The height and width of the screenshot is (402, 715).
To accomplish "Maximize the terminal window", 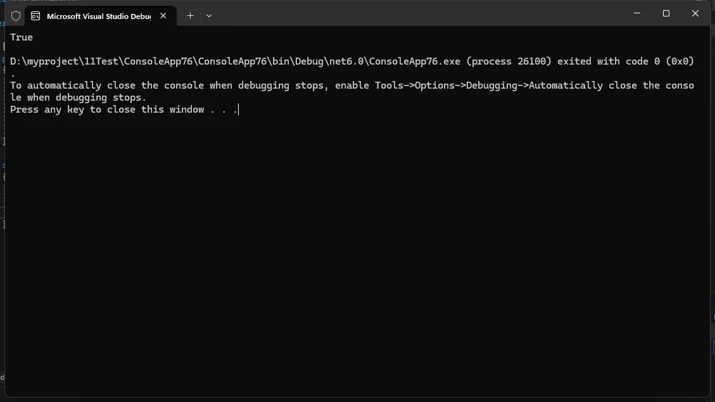I will point(666,13).
